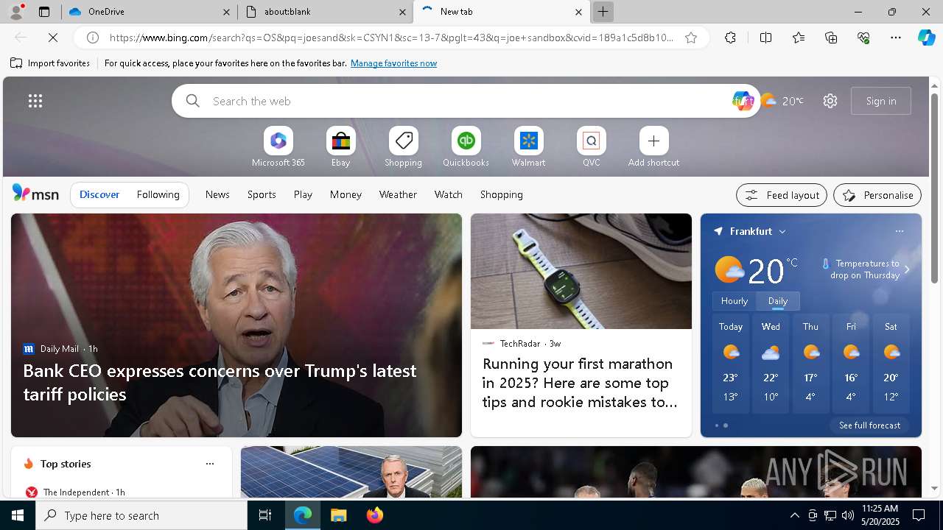The width and height of the screenshot is (943, 530).
Task: Switch weather card to Daily
Action: pos(778,301)
